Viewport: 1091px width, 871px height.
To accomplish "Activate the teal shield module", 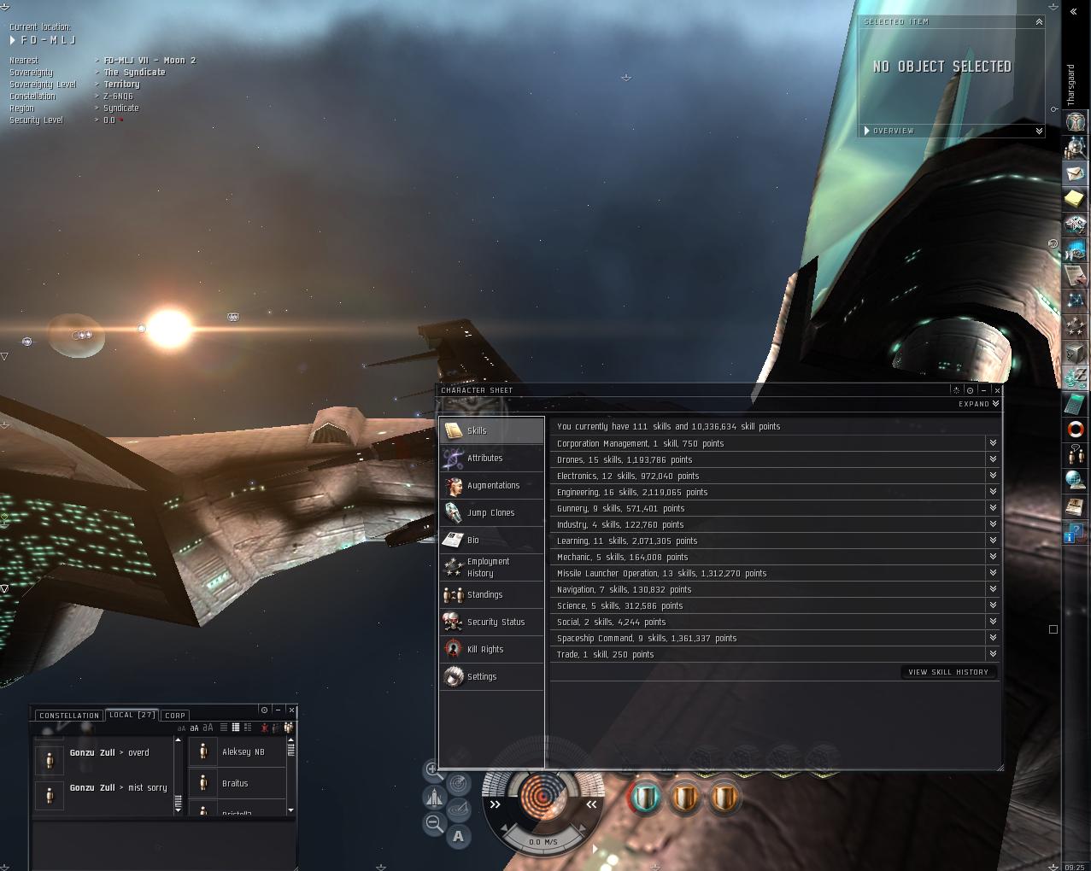I will [646, 798].
